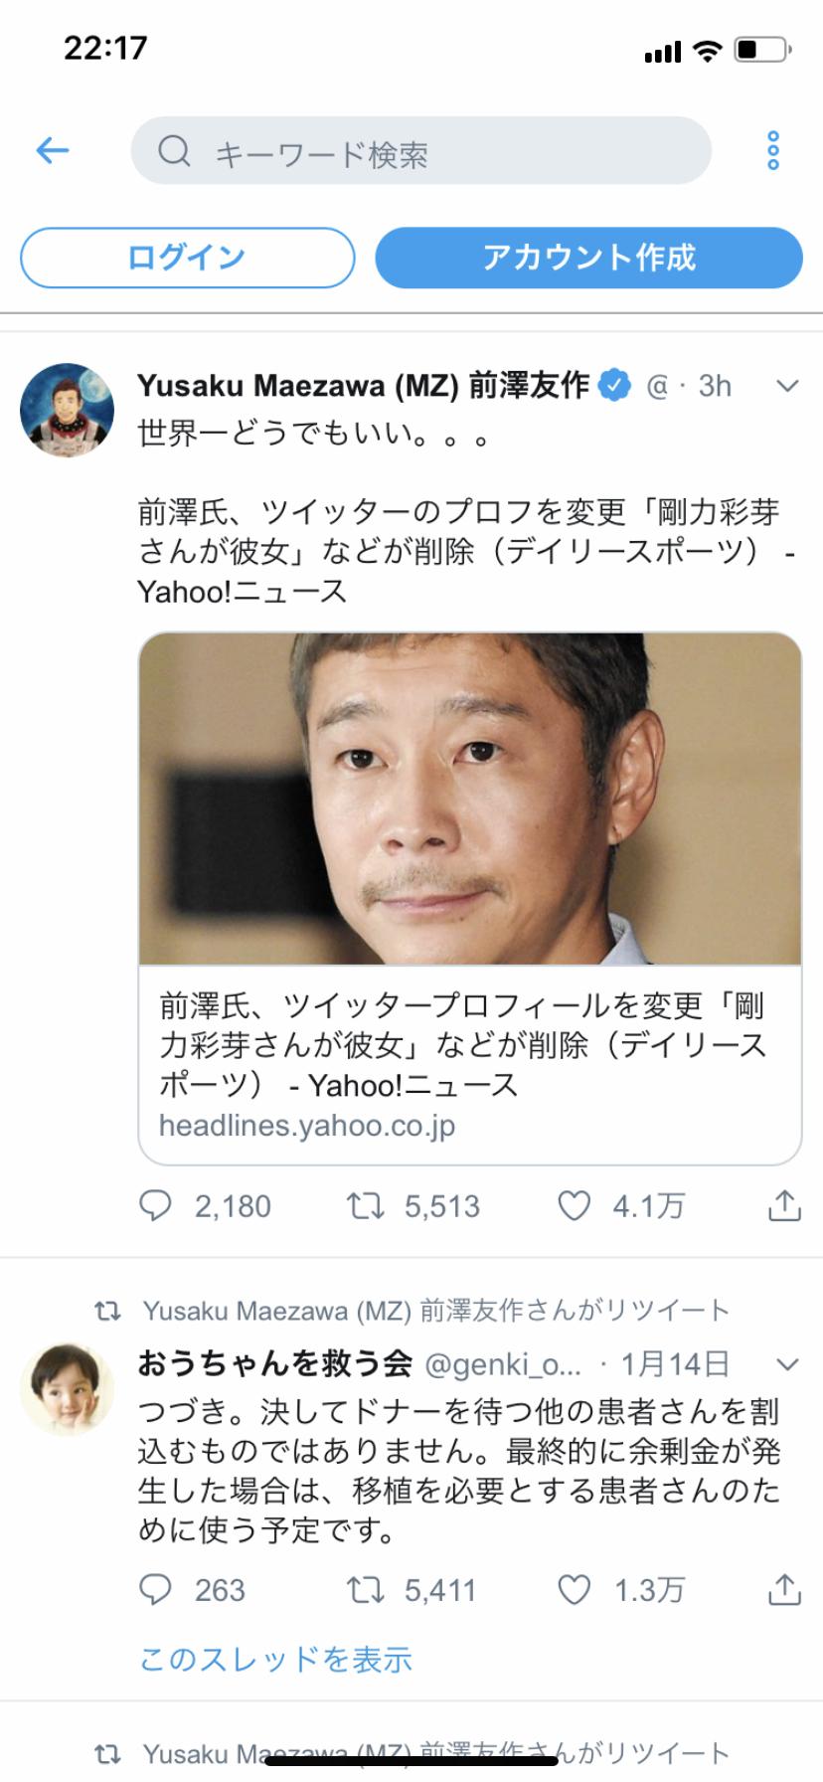The image size is (823, 1782).
Task: Click the reply icon with 2,180 replies
Action: pyautogui.click(x=155, y=1205)
